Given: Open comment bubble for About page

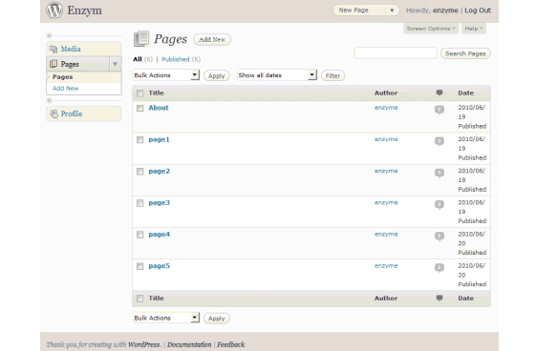Looking at the screenshot, I should 439,110.
